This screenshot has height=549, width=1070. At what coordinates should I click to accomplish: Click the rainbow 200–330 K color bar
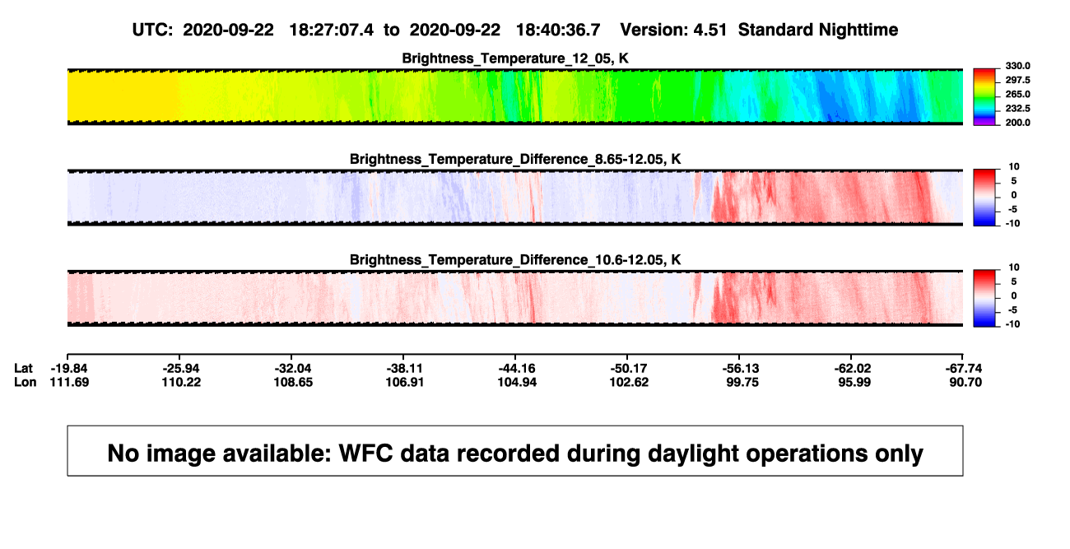[x=984, y=96]
